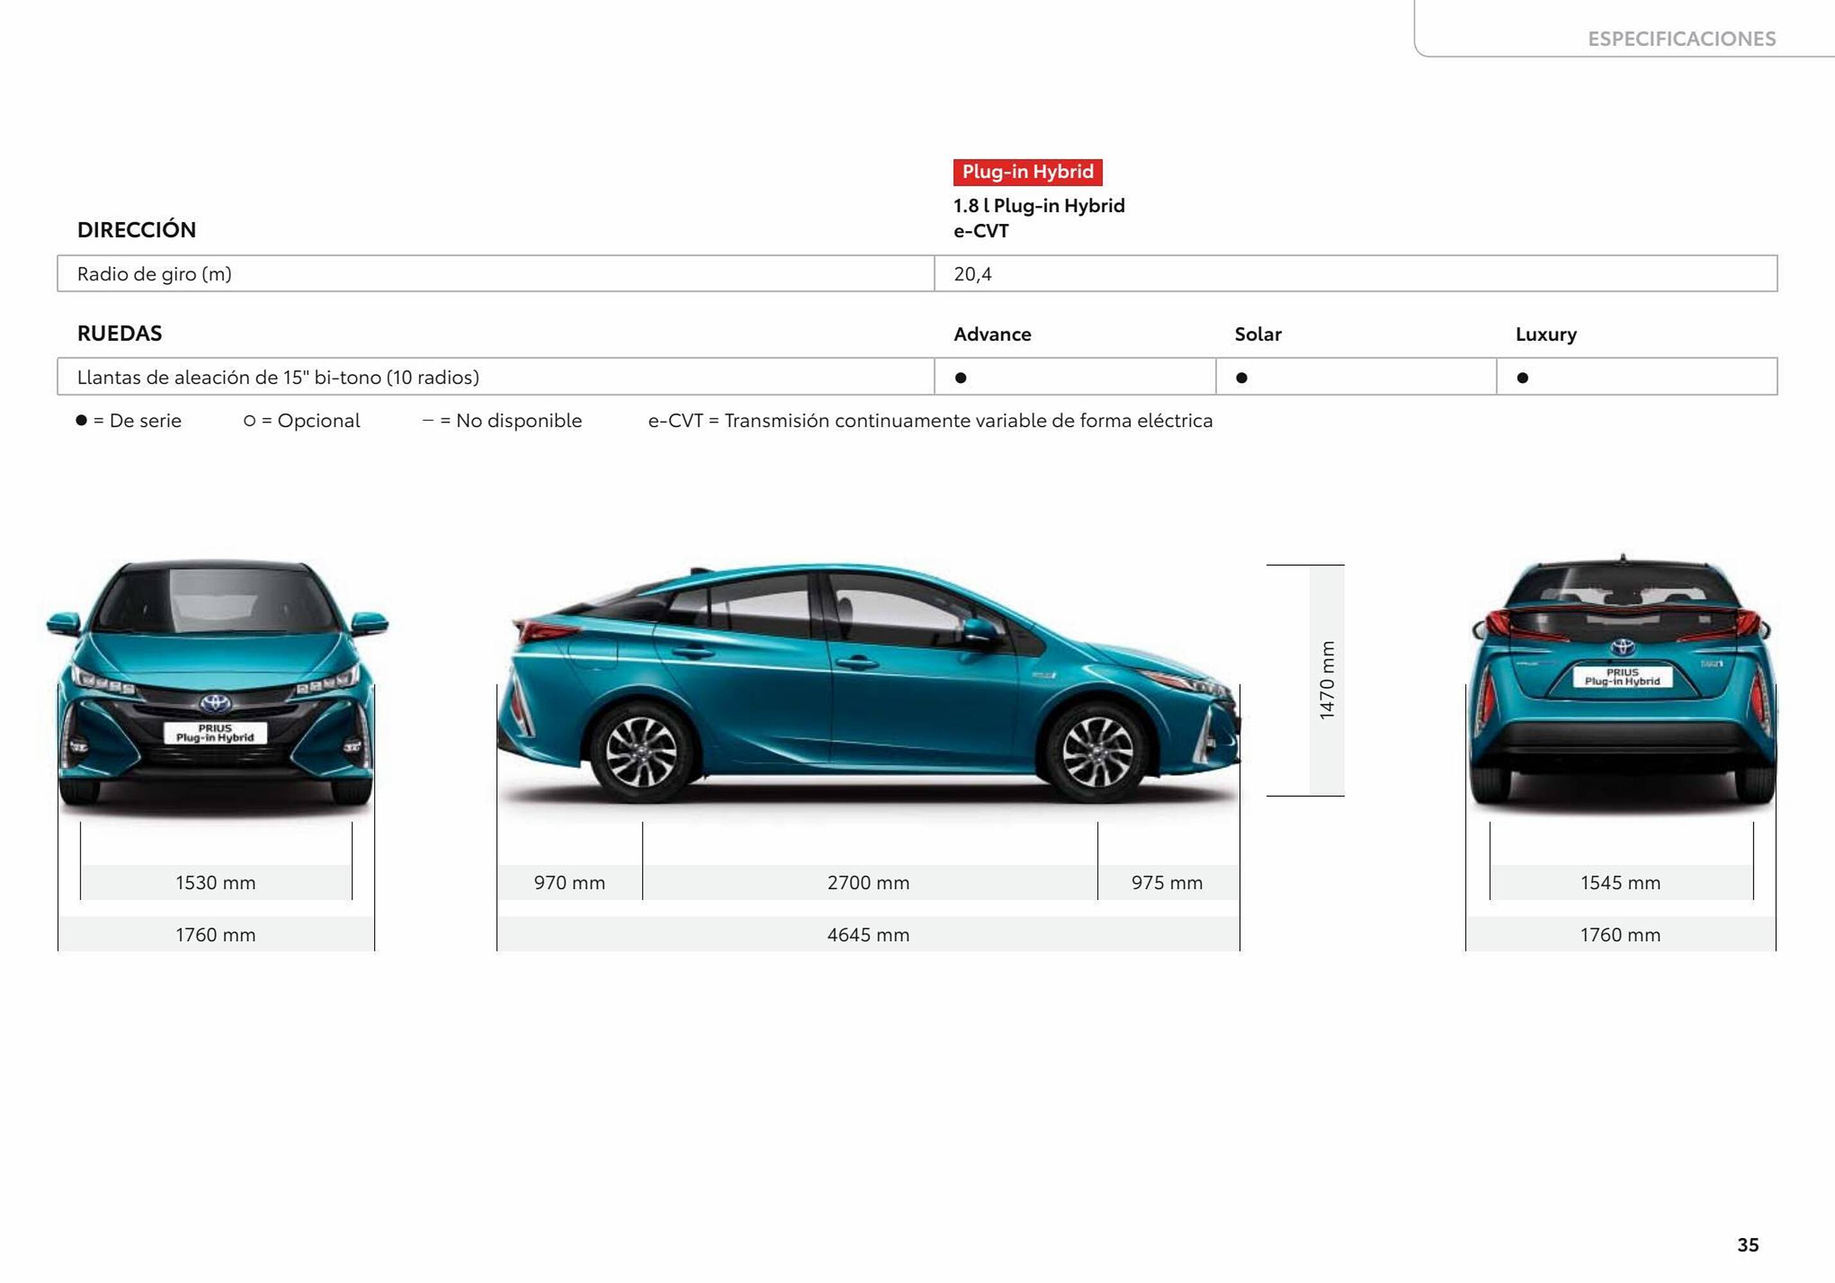Click the 1470 mm height label
The image size is (1835, 1283).
[x=1327, y=680]
